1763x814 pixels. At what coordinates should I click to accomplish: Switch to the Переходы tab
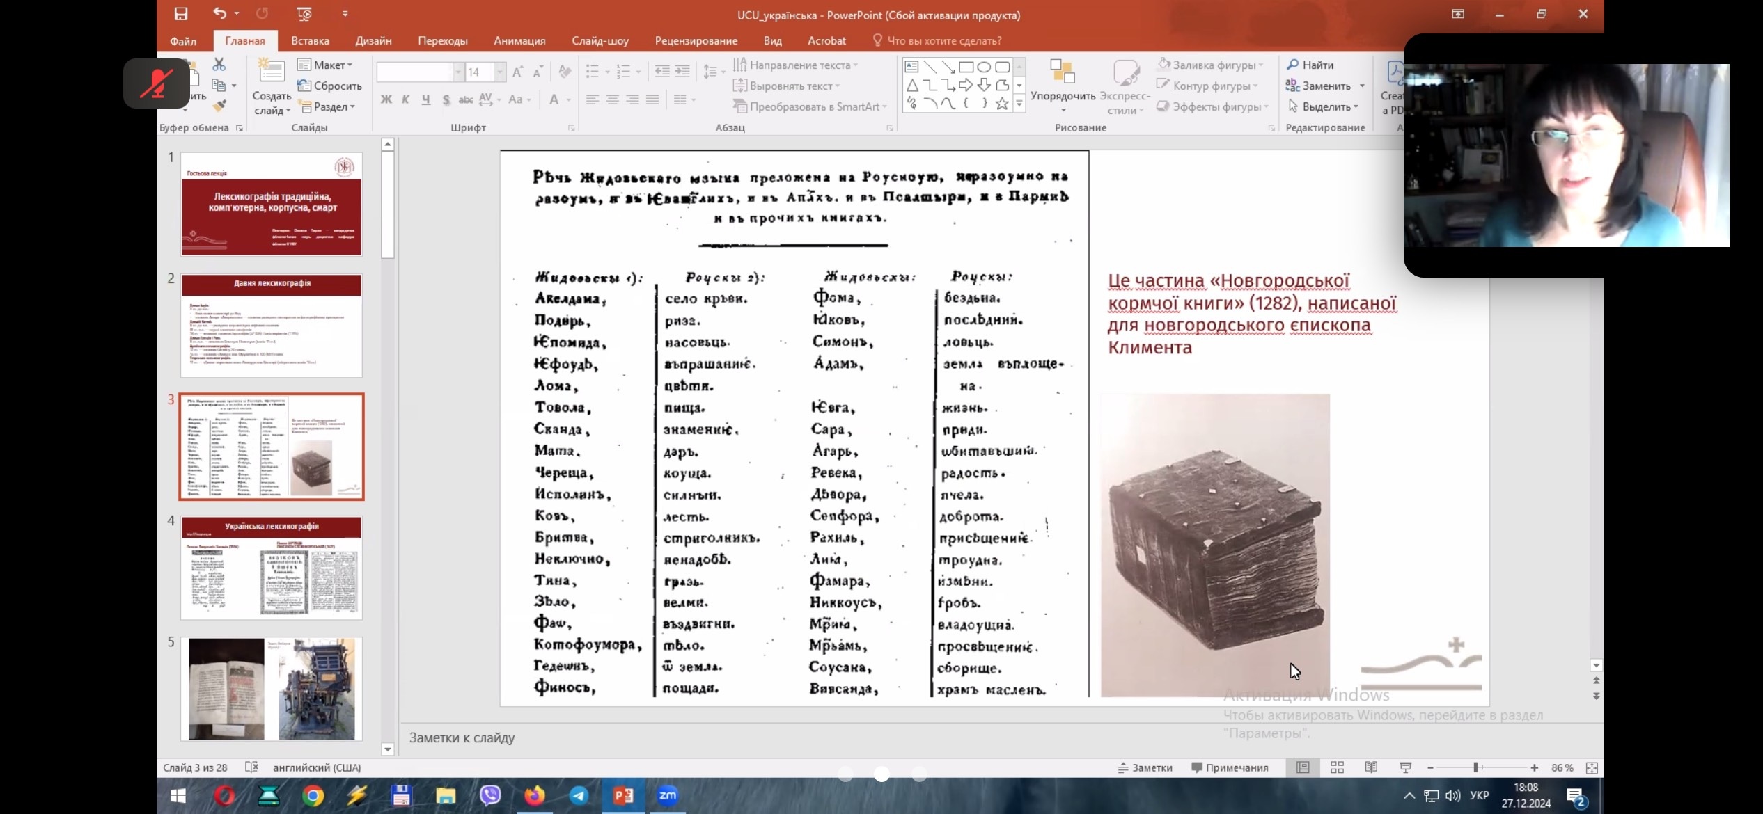pos(442,40)
